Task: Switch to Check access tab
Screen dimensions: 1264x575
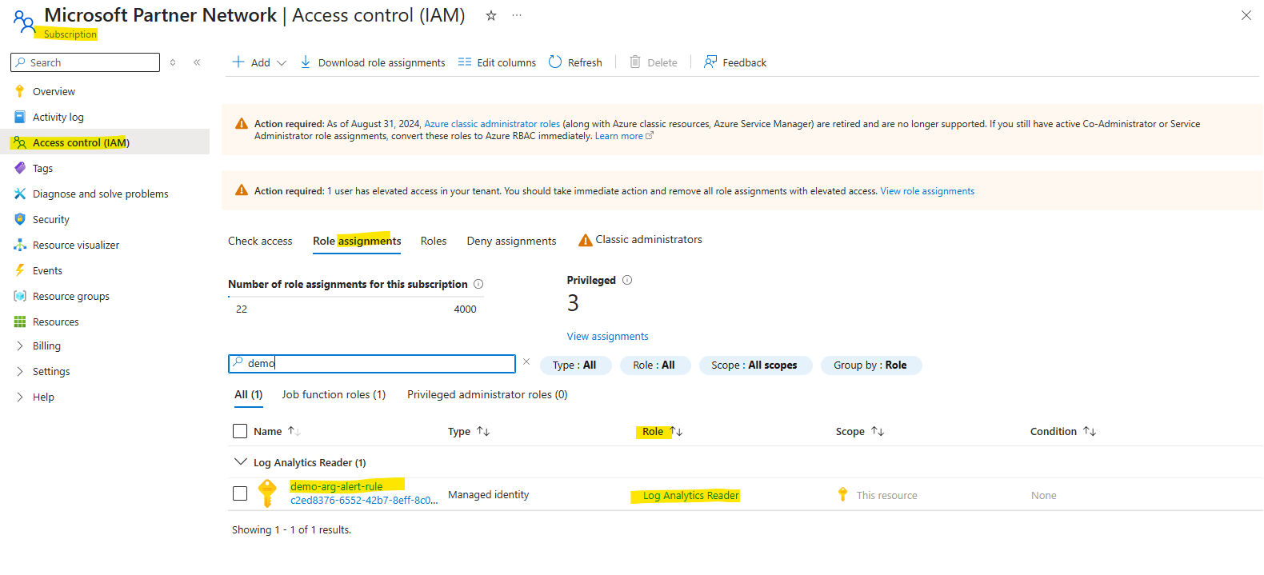Action: pyautogui.click(x=260, y=241)
